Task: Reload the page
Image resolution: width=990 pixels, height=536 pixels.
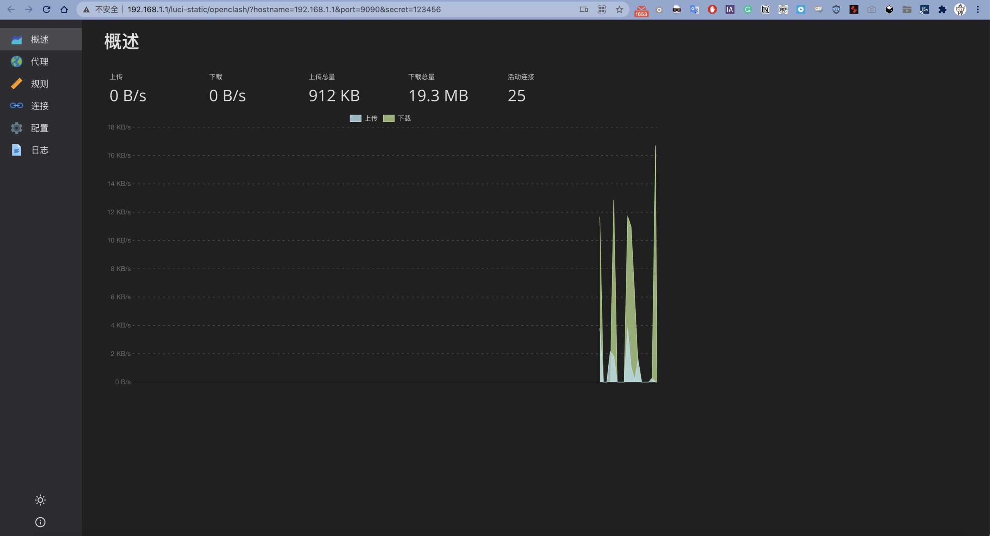Action: tap(46, 10)
